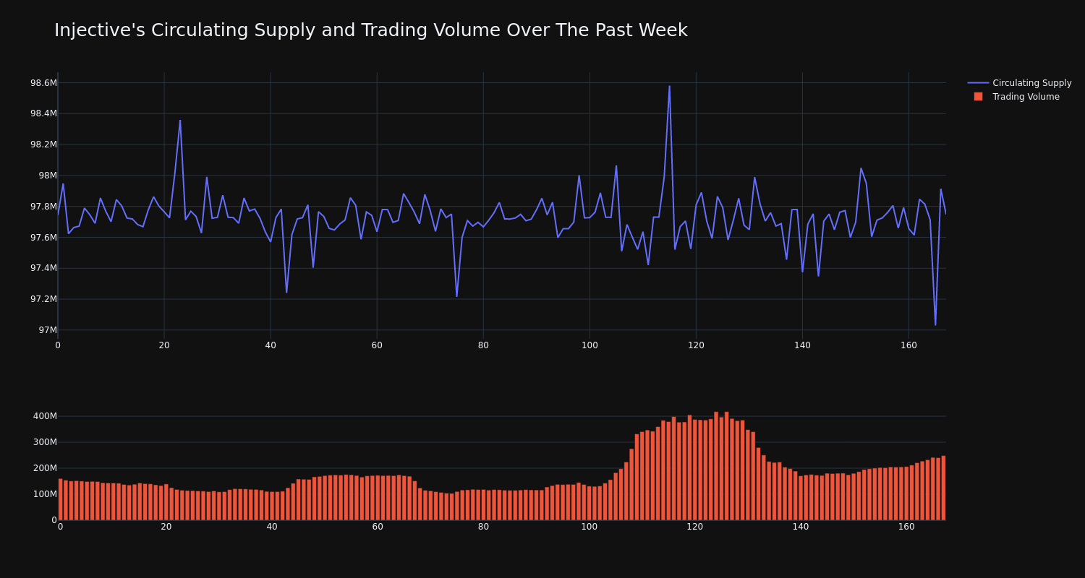The height and width of the screenshot is (578, 1085).
Task: Click the 400M volume axis label
Action: click(45, 416)
